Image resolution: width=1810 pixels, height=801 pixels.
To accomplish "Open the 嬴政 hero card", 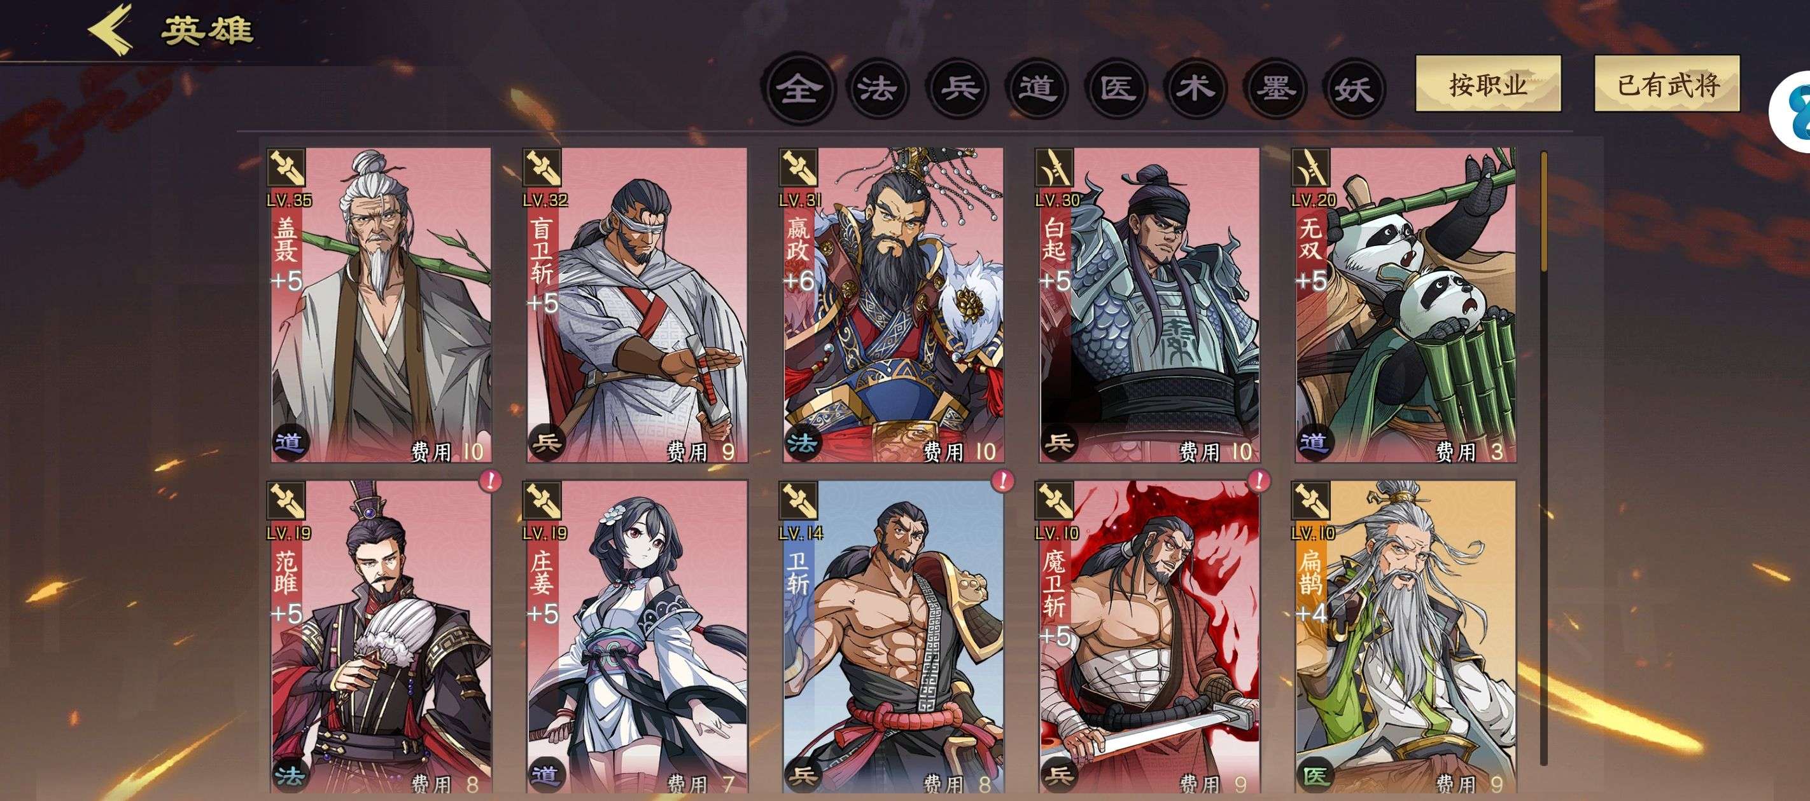I will tap(893, 305).
